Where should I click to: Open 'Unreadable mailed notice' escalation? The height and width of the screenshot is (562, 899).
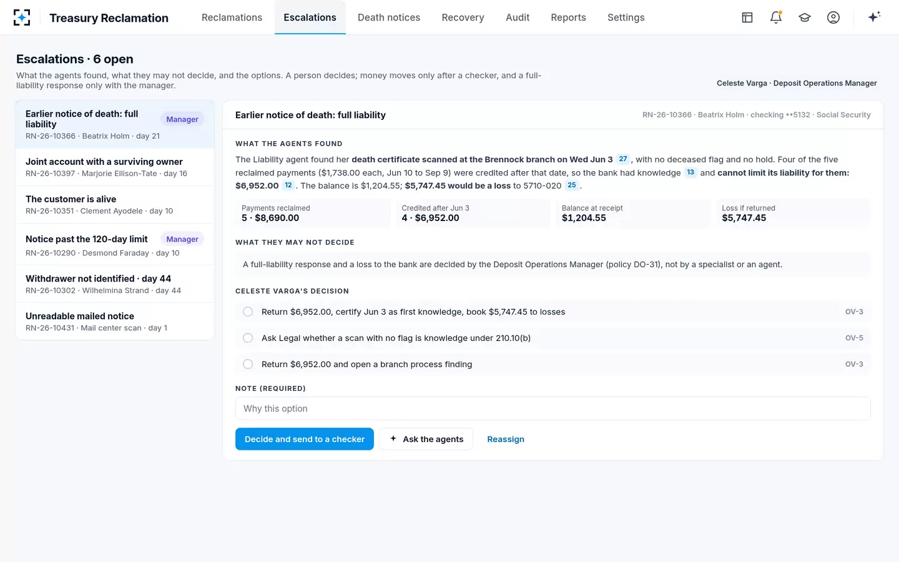click(115, 322)
